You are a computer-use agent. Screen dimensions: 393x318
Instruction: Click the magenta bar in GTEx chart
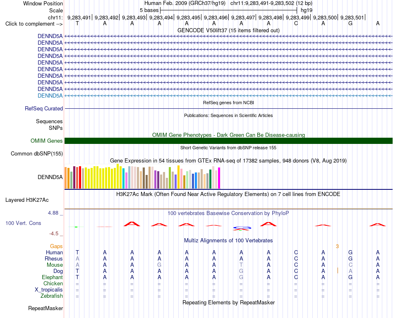click(219, 178)
